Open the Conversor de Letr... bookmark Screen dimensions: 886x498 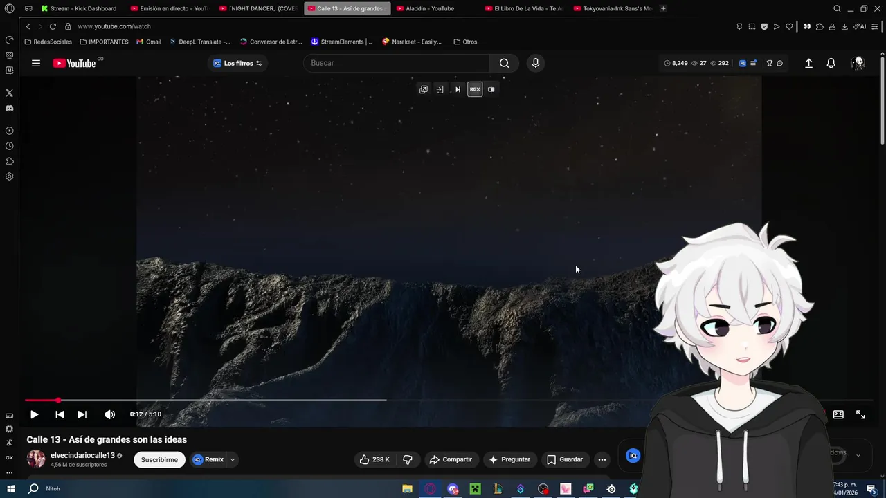(x=271, y=41)
